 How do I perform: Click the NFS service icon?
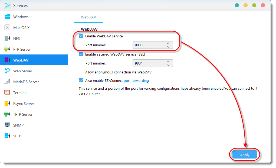coord(8,38)
